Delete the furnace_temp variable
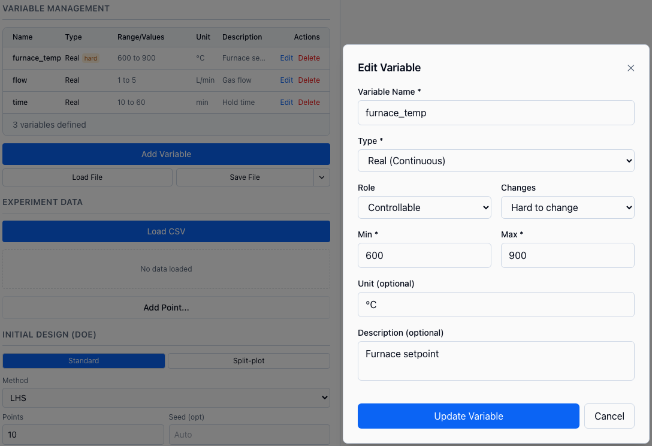 [309, 58]
